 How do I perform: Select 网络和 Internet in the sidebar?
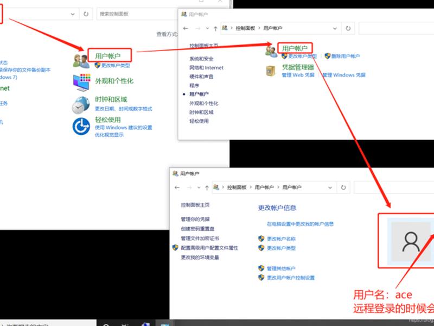206,67
